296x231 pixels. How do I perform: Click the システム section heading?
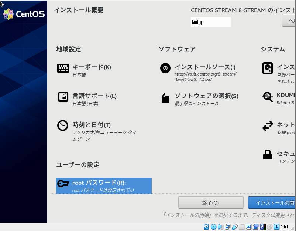pyautogui.click(x=273, y=49)
